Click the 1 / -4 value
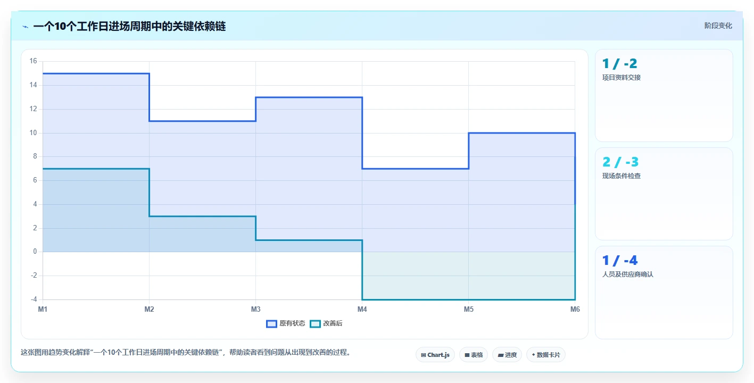The width and height of the screenshot is (754, 383). coord(620,261)
